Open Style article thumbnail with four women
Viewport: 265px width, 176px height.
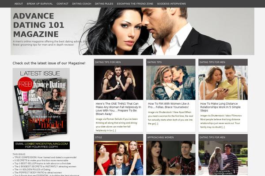[118, 158]
